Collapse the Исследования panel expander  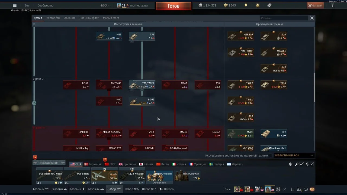pyautogui.click(x=49, y=163)
